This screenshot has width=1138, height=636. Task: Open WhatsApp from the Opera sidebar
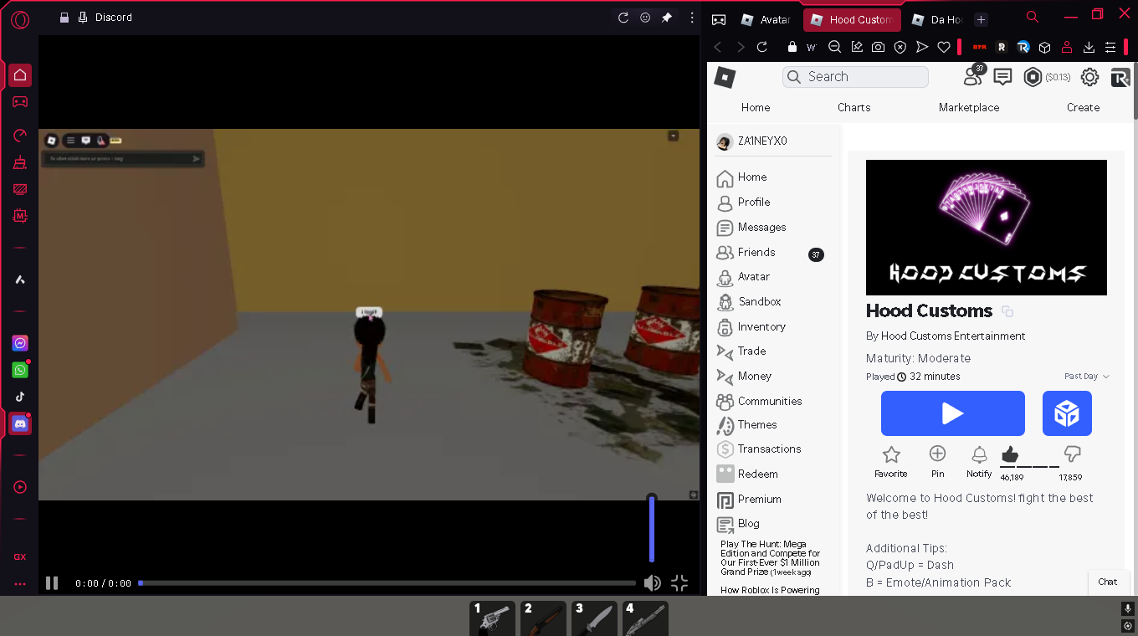[20, 369]
